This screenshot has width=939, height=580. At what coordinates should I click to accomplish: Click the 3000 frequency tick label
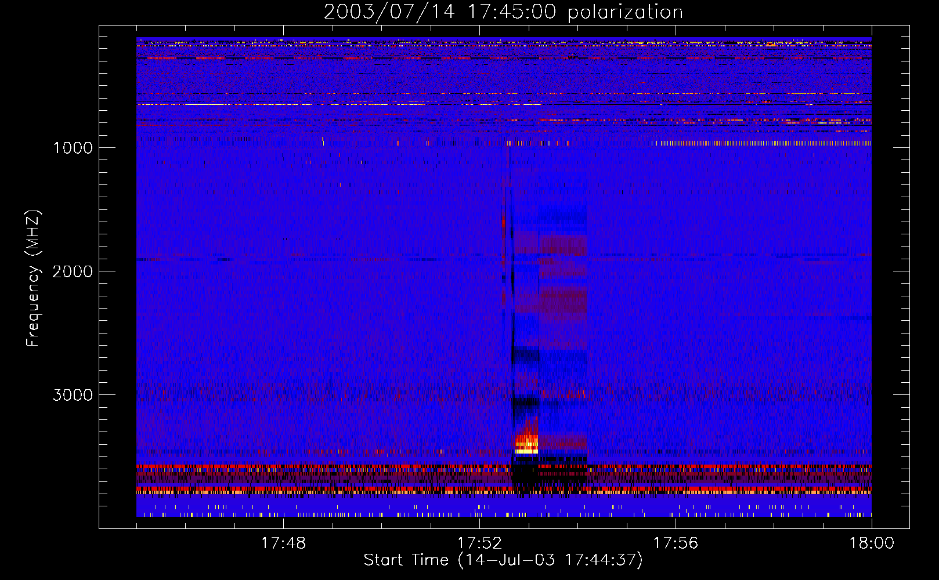(x=73, y=395)
